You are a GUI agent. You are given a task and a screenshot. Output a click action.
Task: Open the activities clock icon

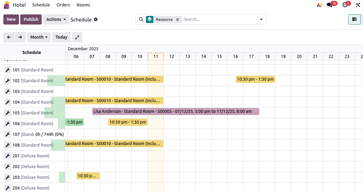[x=345, y=5]
